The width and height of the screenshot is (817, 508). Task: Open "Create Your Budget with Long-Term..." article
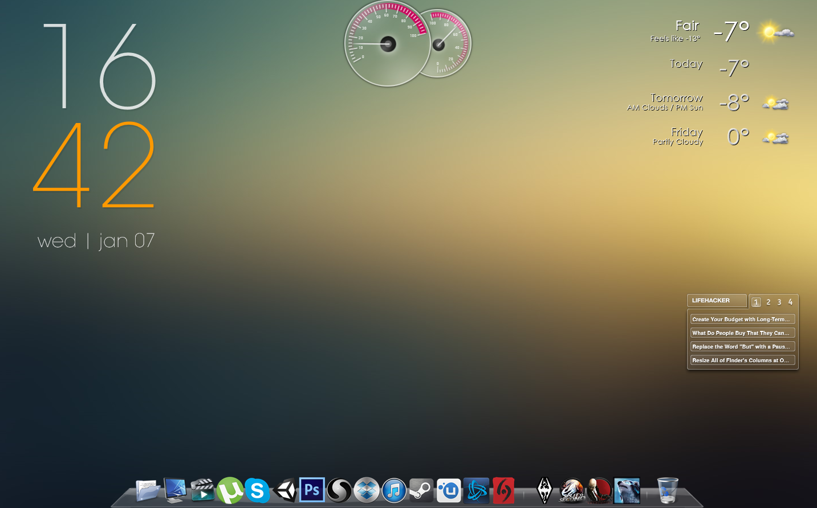coord(742,319)
